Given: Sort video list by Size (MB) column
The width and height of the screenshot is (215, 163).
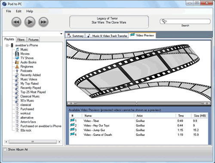Looking at the screenshot, I should coord(200,116).
